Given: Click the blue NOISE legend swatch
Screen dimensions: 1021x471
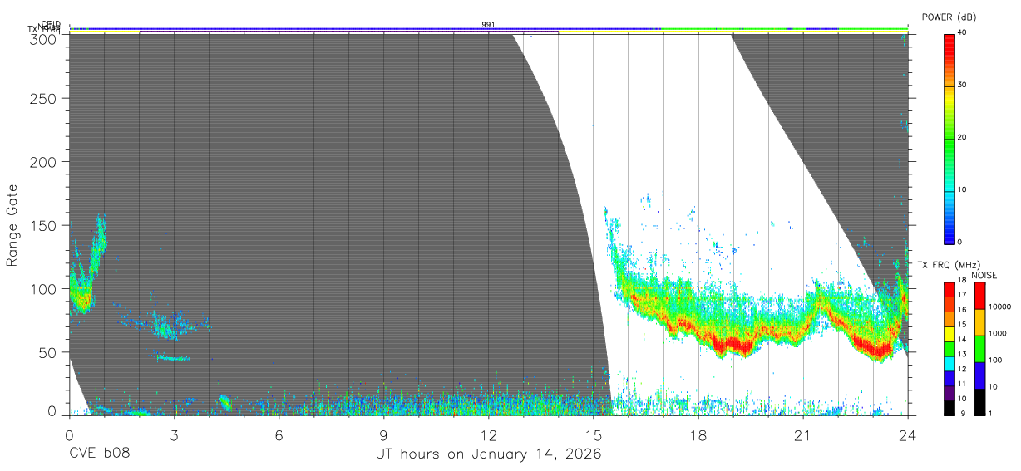Looking at the screenshot, I should [x=979, y=375].
